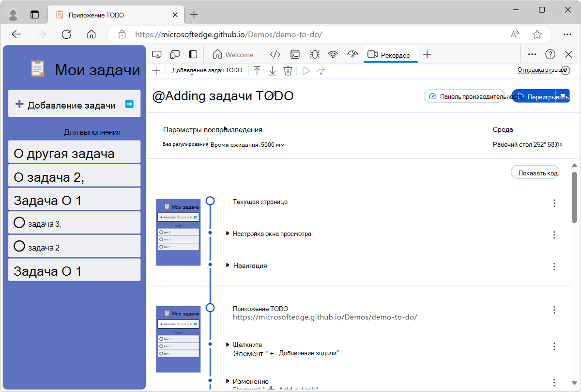
Task: Add page to favorites star icon
Action: pyautogui.click(x=537, y=34)
